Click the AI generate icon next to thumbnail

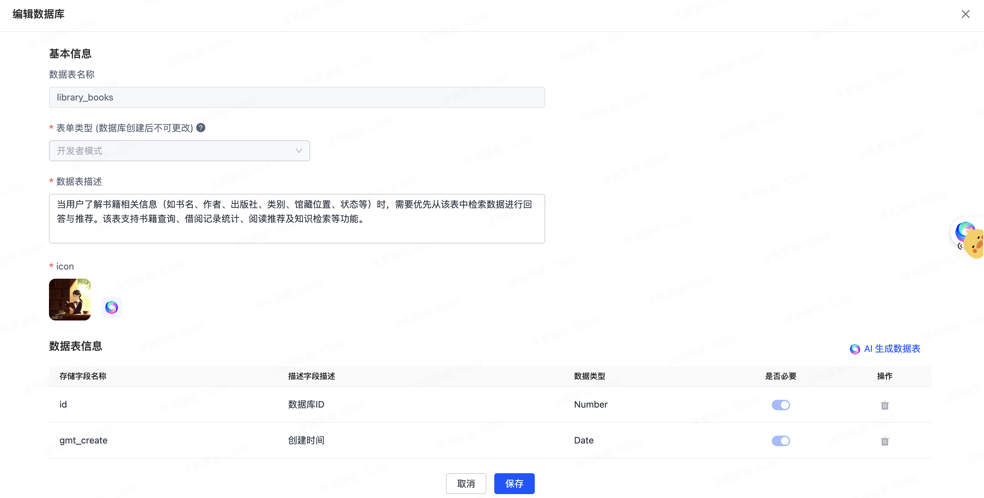[x=112, y=307]
